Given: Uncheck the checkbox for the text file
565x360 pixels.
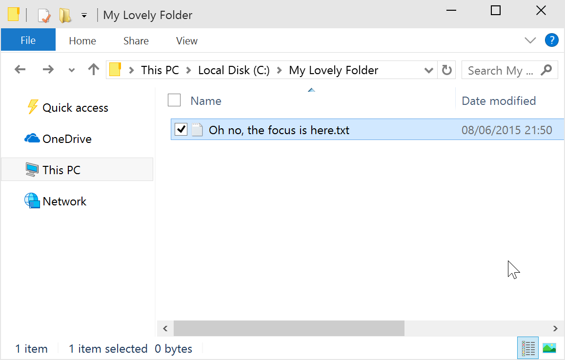Looking at the screenshot, I should [181, 130].
